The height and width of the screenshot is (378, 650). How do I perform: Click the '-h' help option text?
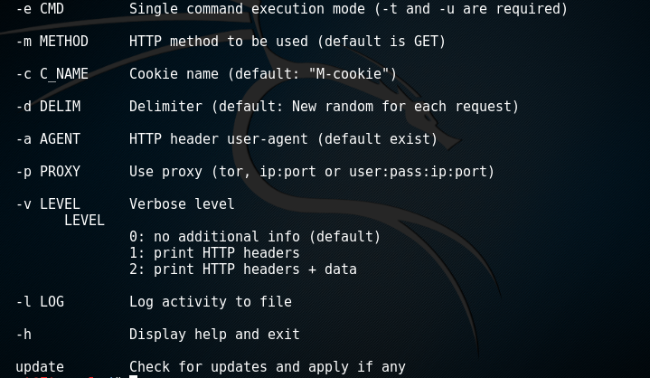pos(24,335)
